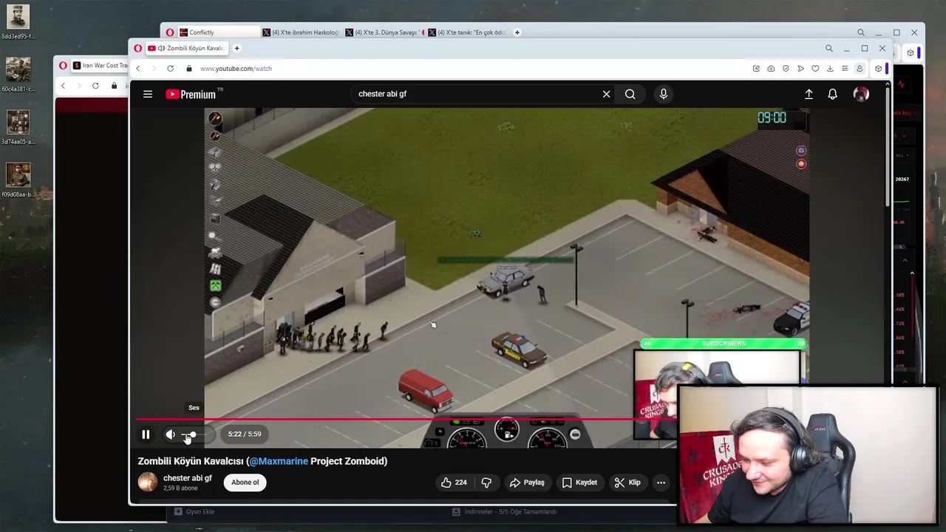The image size is (946, 532).
Task: Open İndirmeler downloads status entry
Action: pos(505,511)
